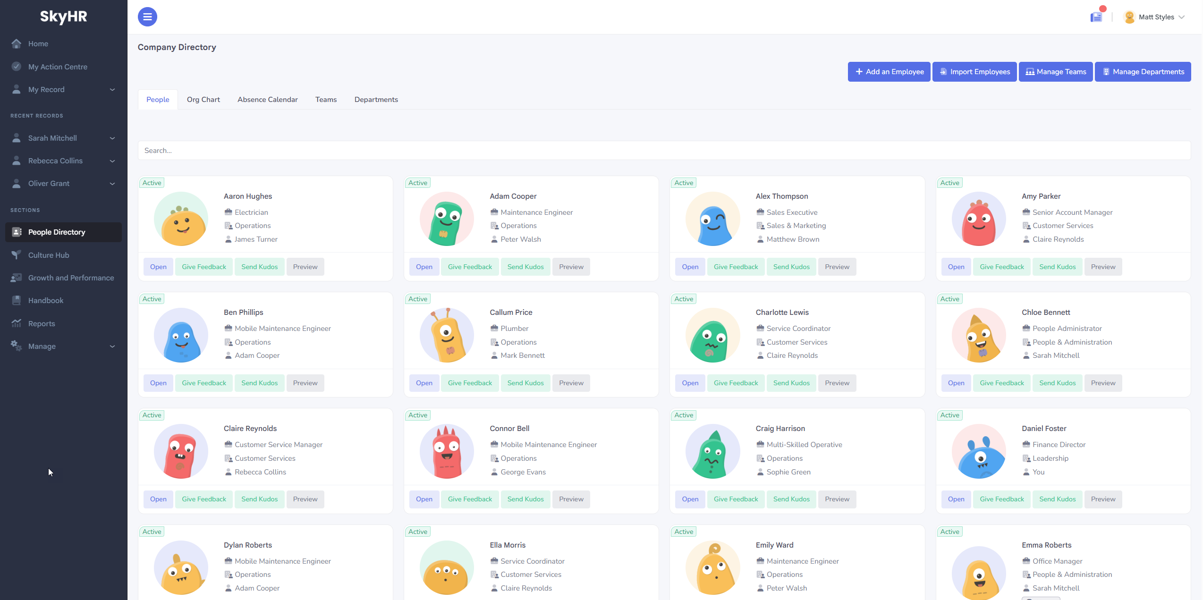
Task: Preview Chloe Bennett's profile
Action: pos(1103,383)
